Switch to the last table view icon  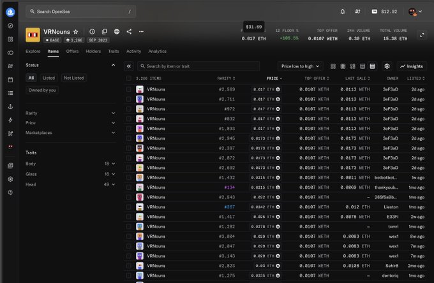tap(372, 66)
